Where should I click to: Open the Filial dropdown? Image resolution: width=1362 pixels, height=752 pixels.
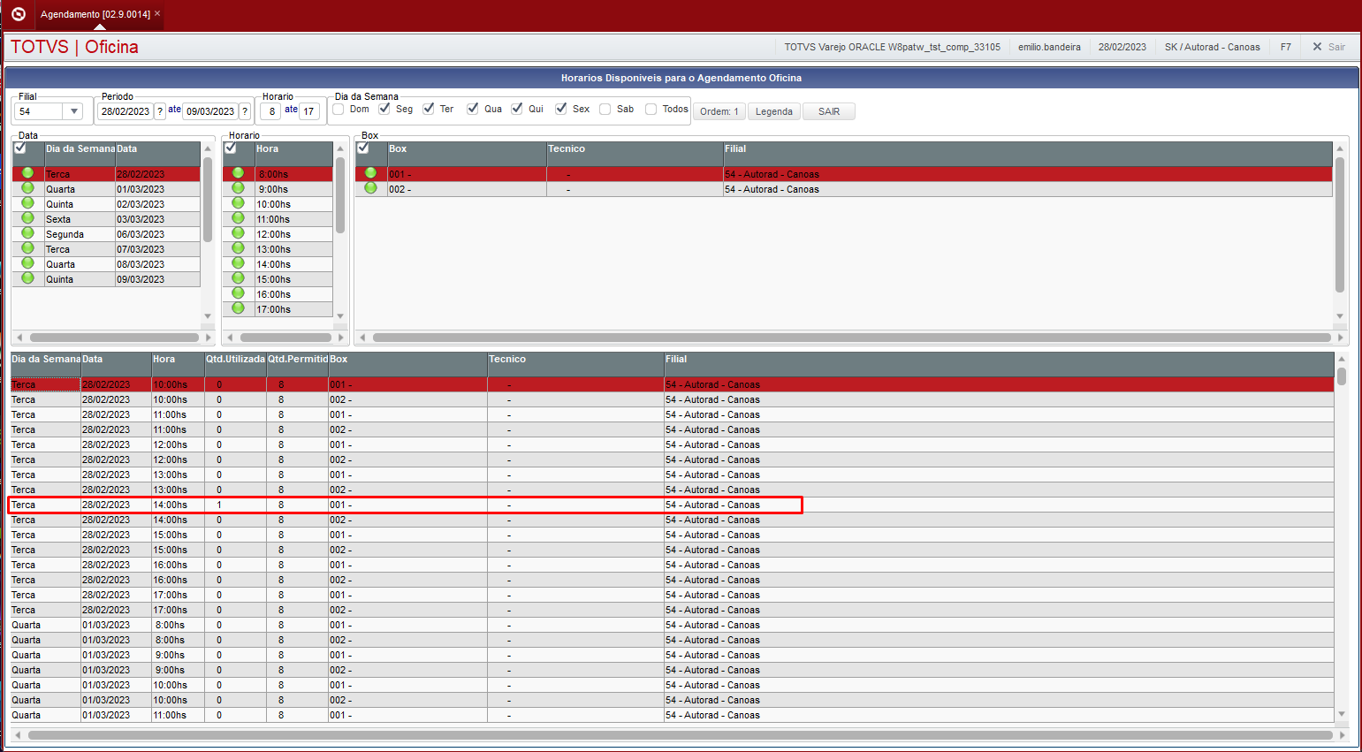click(x=74, y=111)
